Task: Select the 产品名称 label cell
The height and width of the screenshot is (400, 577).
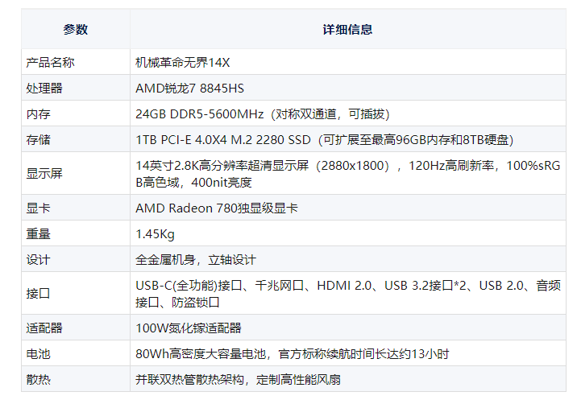Action: [76, 62]
